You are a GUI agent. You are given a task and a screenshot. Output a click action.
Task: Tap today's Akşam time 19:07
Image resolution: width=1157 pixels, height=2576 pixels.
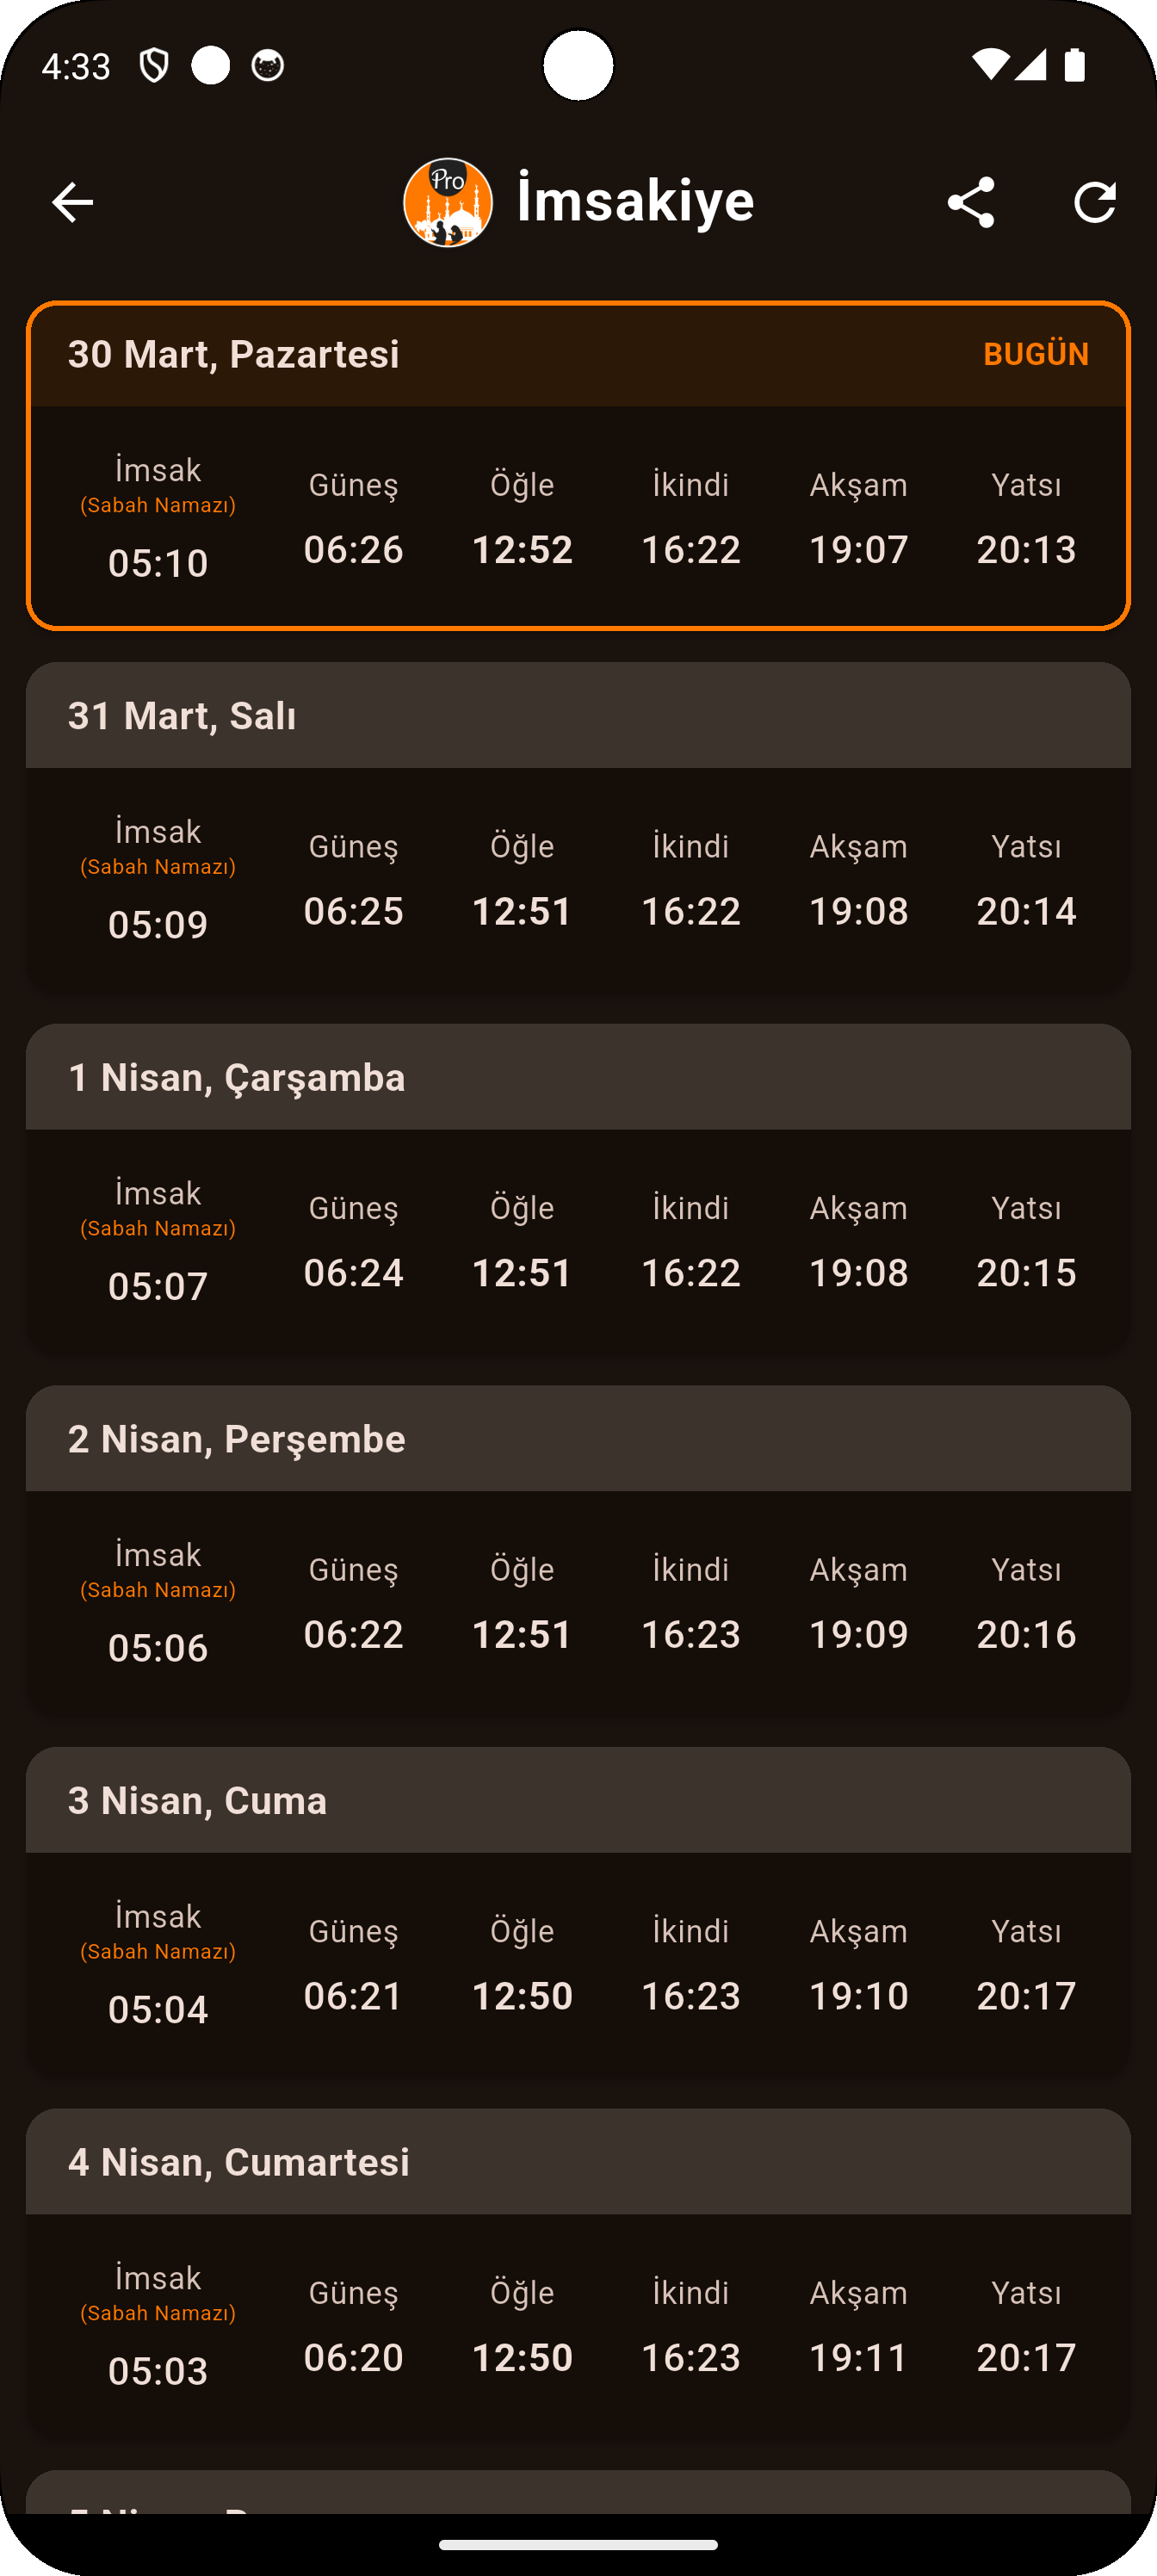[858, 549]
